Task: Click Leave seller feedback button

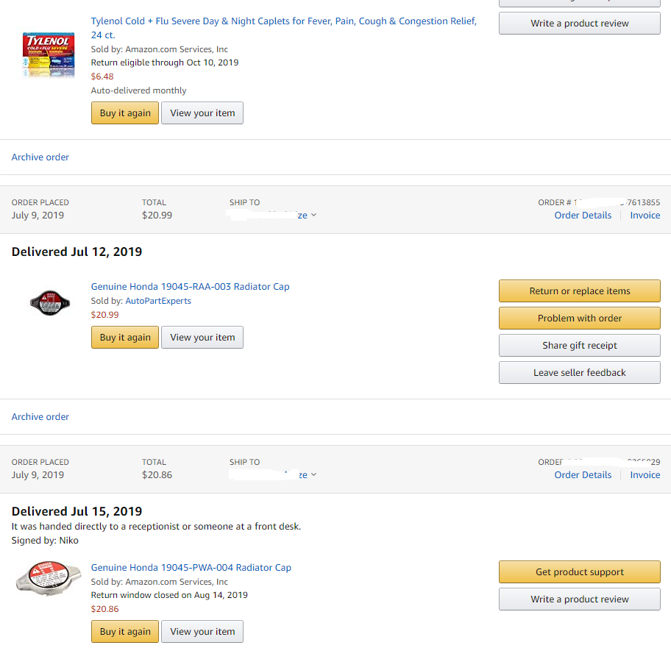Action: 579,373
